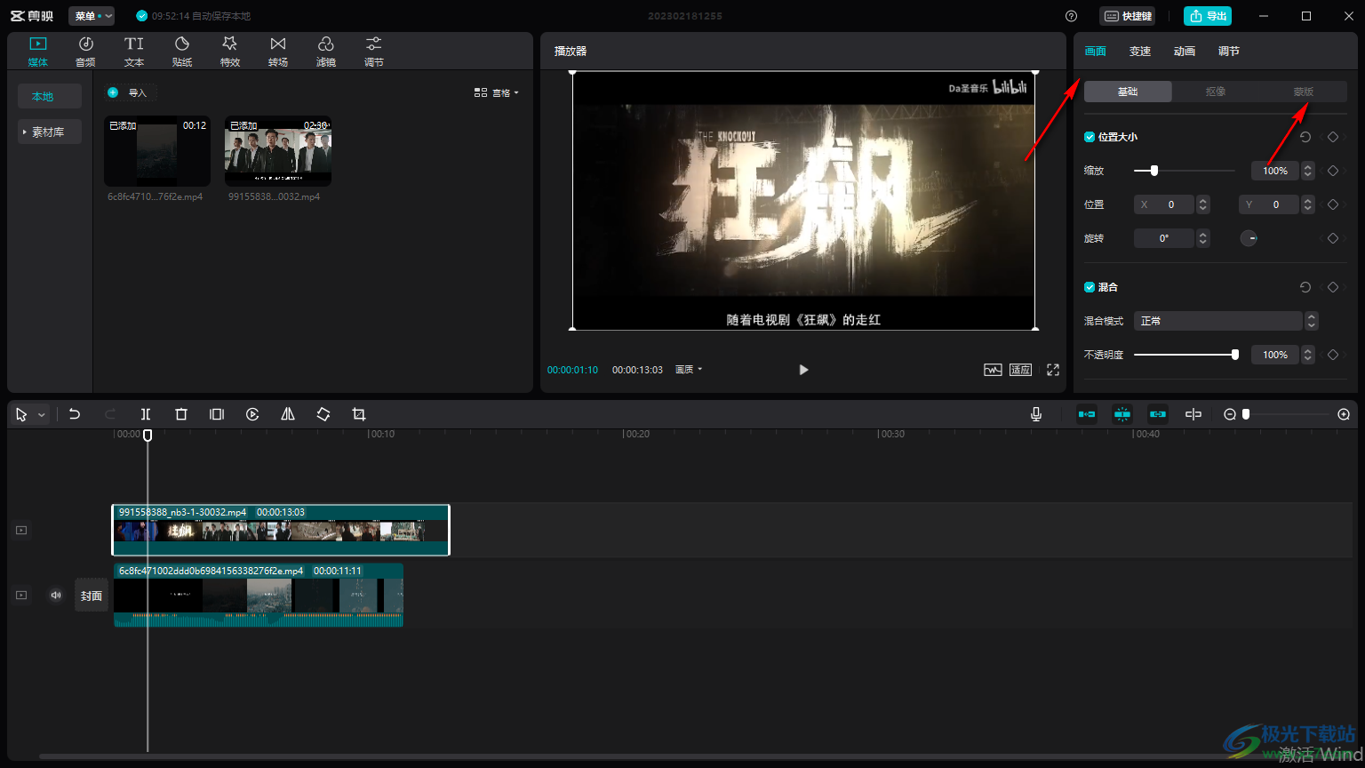Adjust the 不透明度 opacity slider
The width and height of the screenshot is (1365, 768).
(x=1185, y=355)
